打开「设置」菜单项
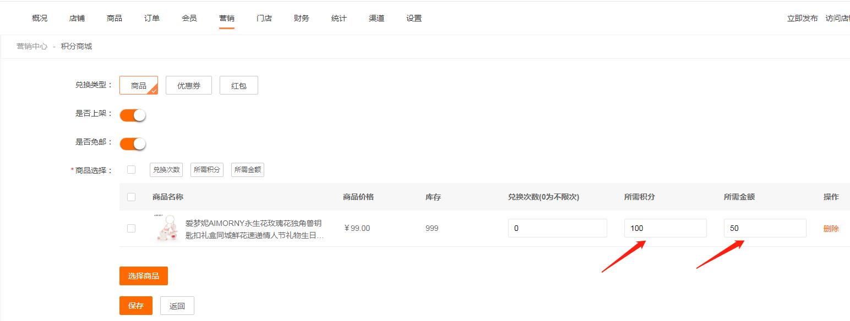This screenshot has height=321, width=850. click(x=412, y=18)
